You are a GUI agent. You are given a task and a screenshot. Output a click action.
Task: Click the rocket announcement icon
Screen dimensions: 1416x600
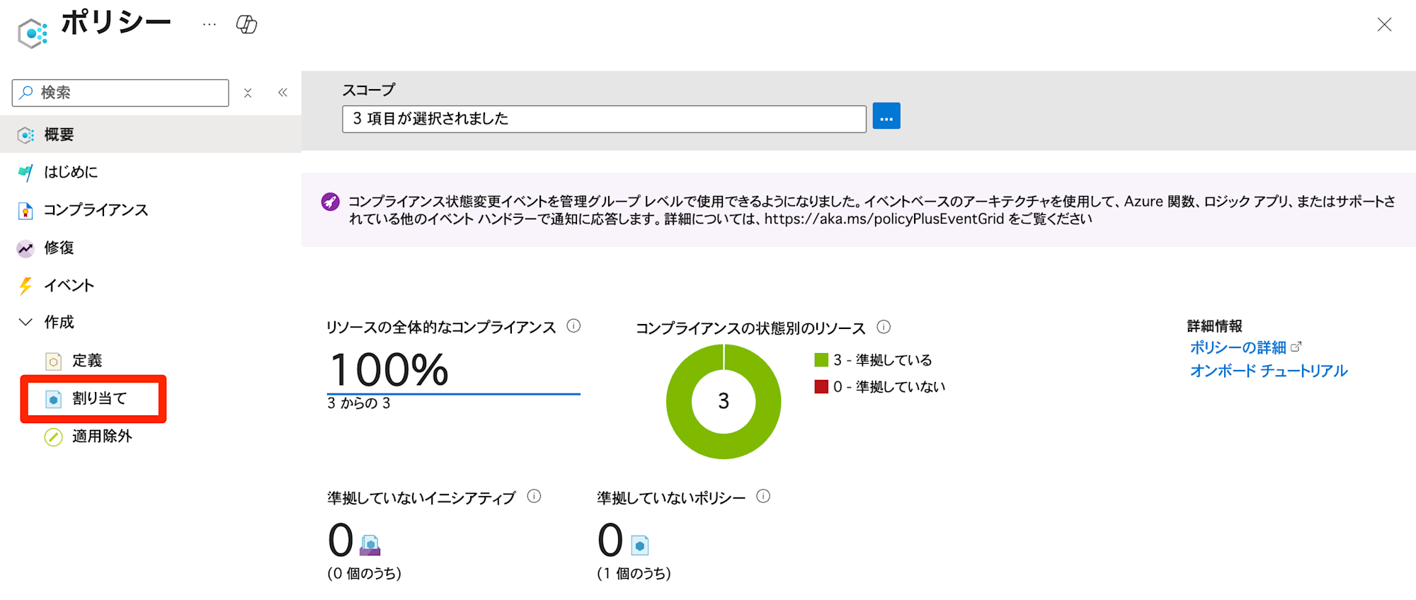point(330,202)
